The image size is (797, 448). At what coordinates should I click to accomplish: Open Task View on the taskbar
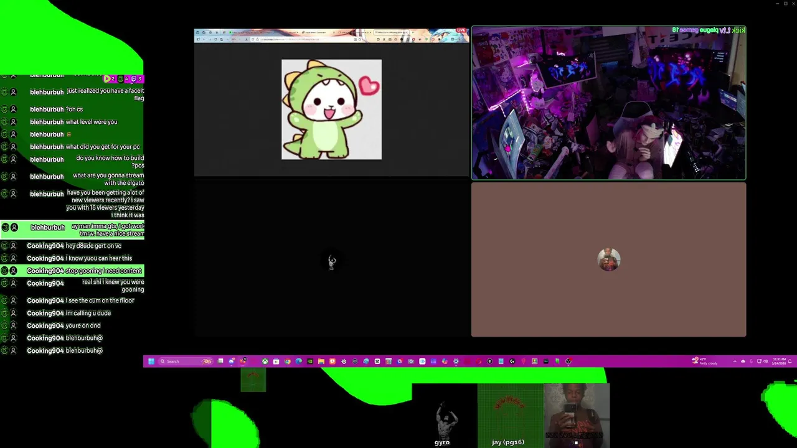[221, 361]
